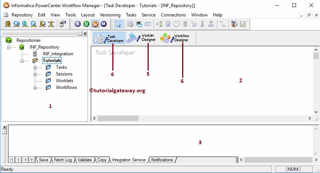The width and height of the screenshot is (320, 173).
Task: Create a session task with gear icon
Action: coord(130,24)
